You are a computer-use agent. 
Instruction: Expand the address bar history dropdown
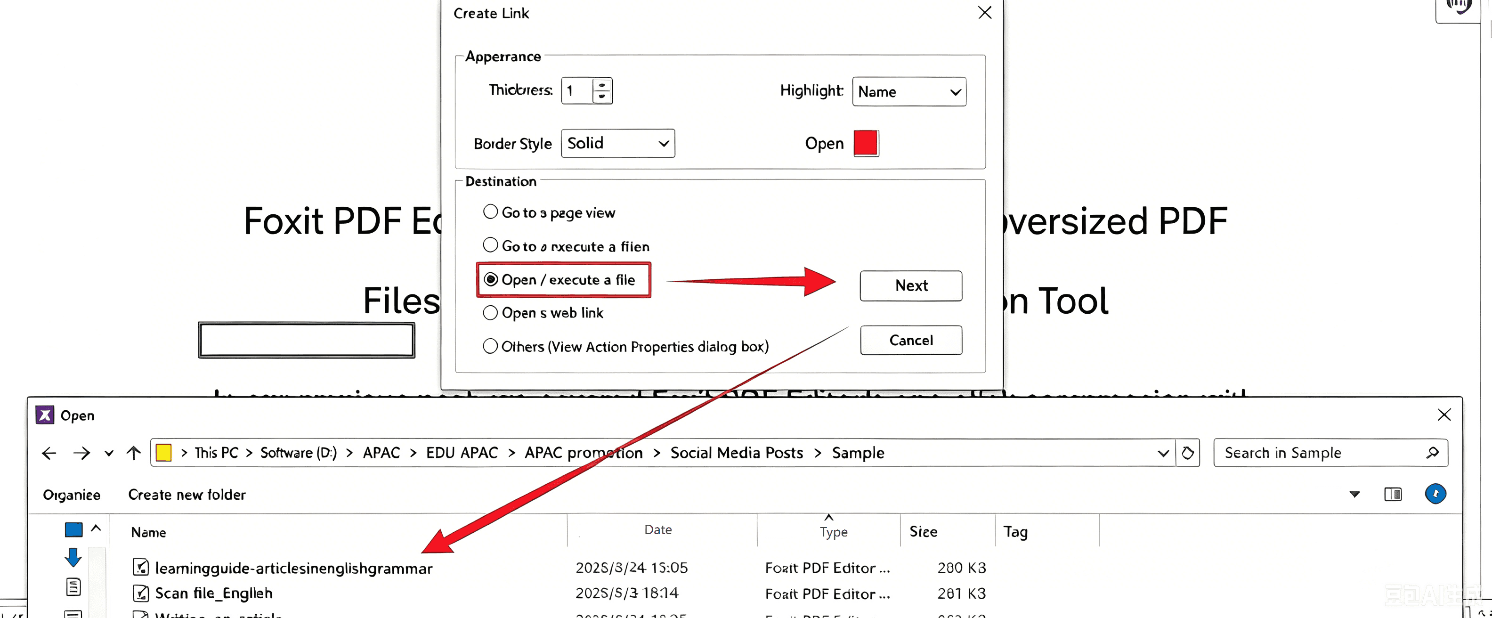pos(1162,453)
